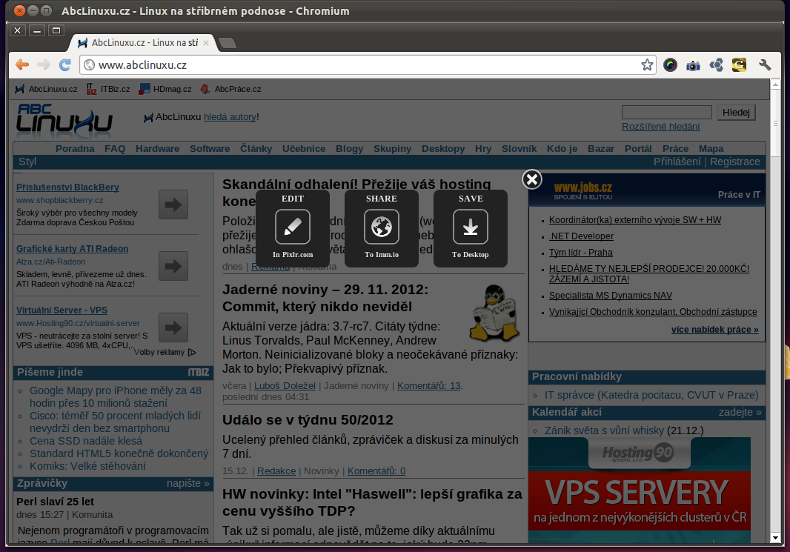Open the Redakce link

tap(276, 471)
